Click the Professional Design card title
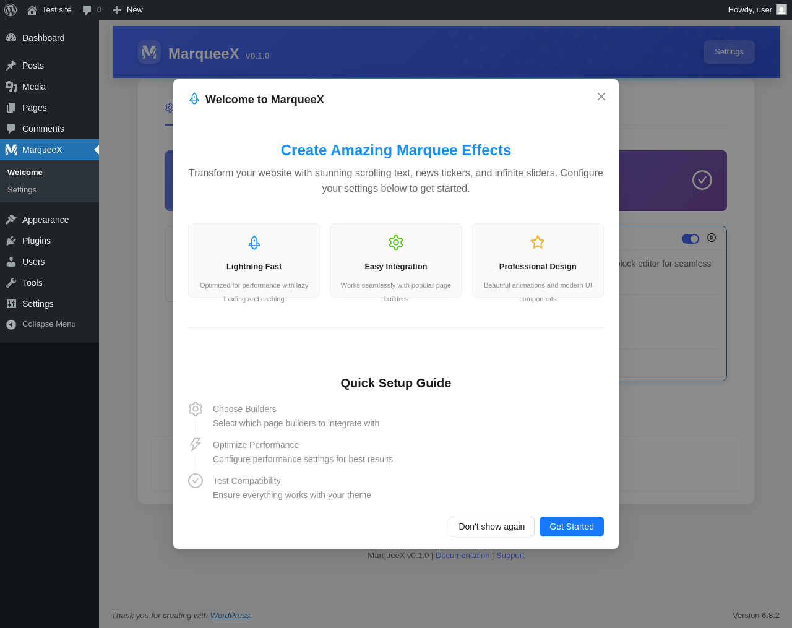Viewport: 792px width, 628px height. [x=538, y=267]
